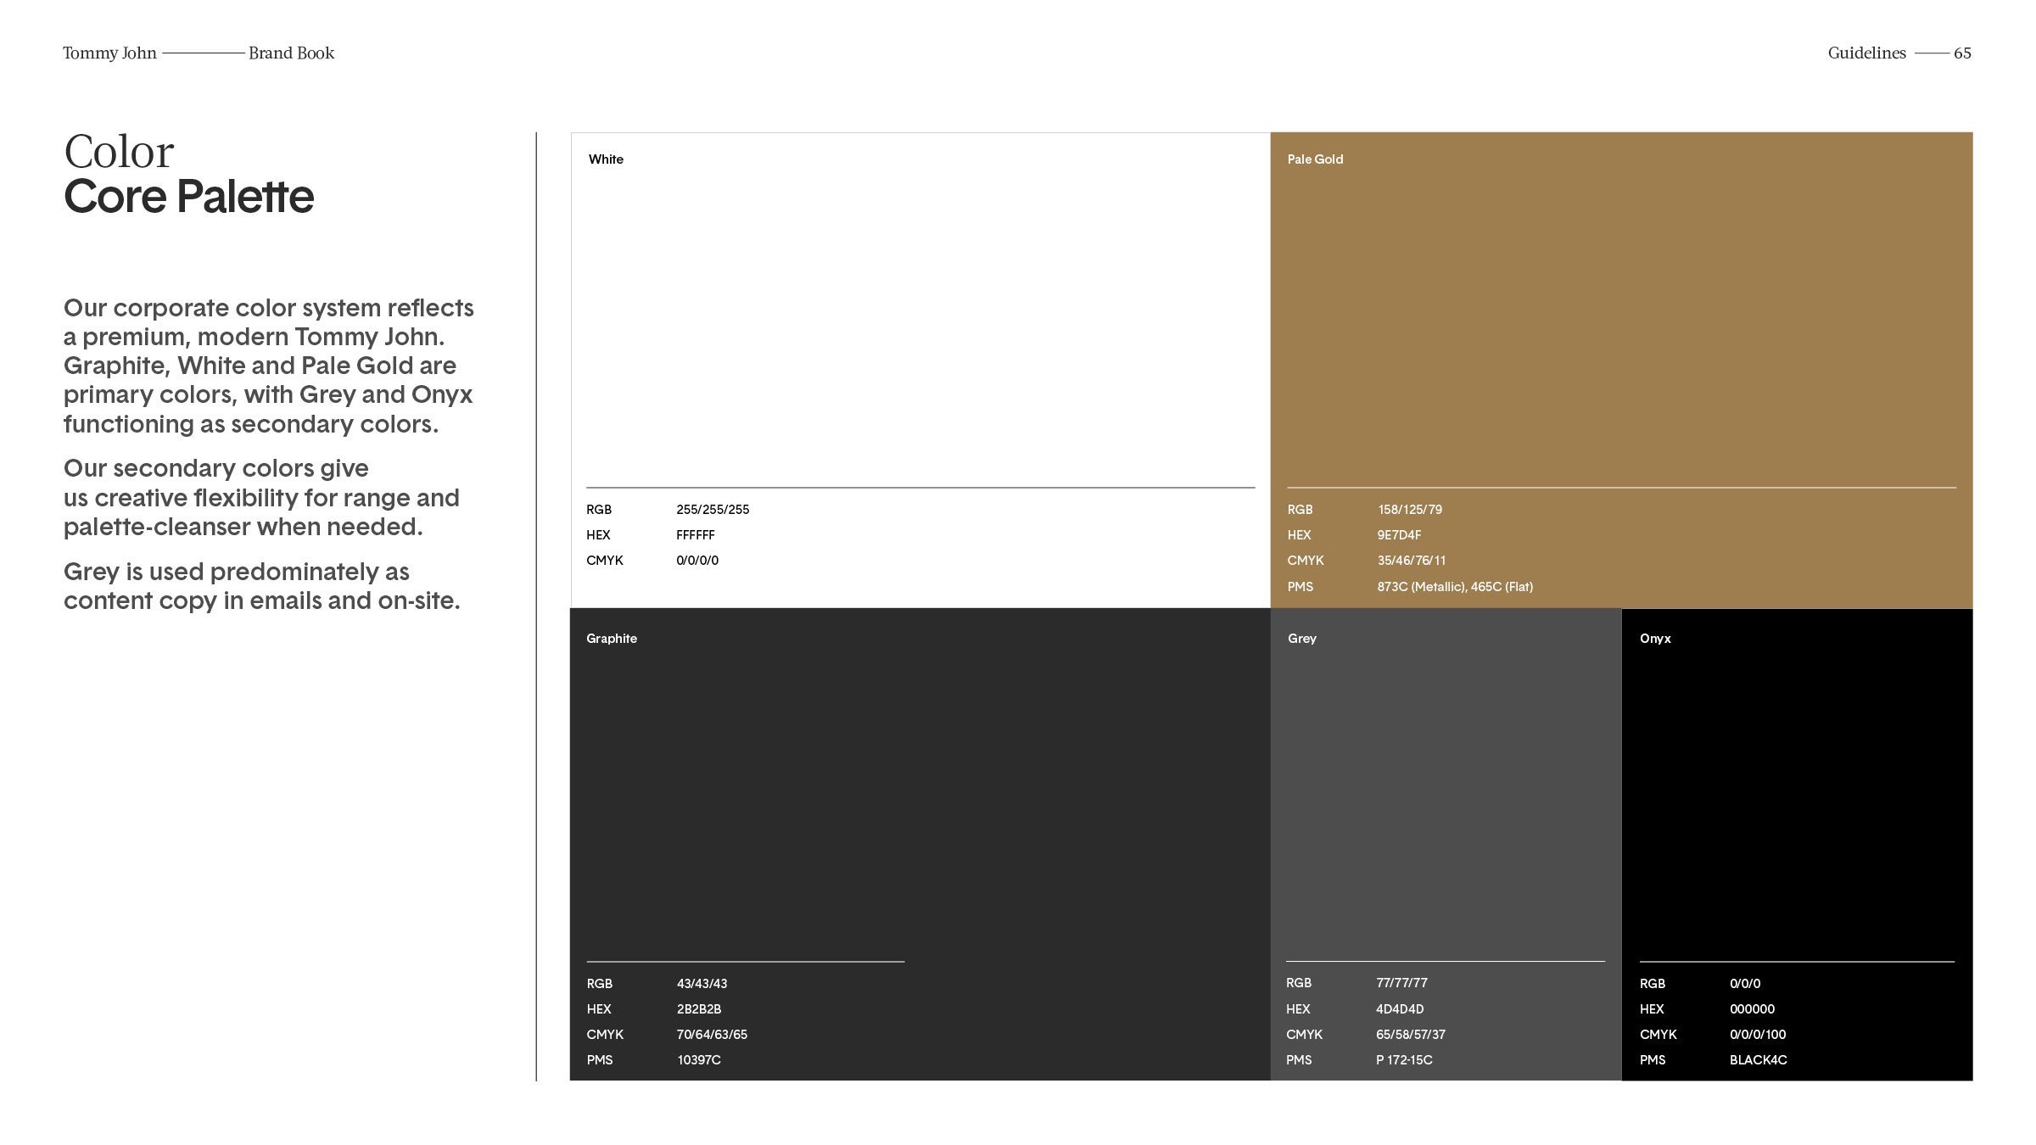Click the 'Pale Gold' swatch label

[1315, 159]
